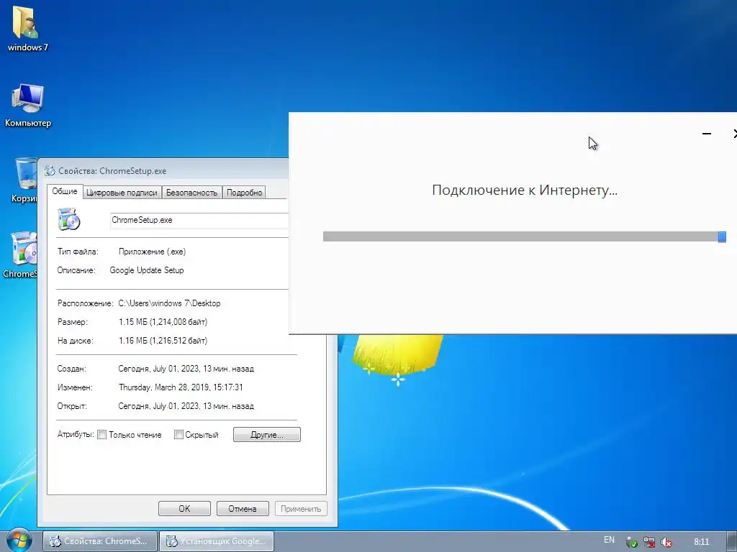Image resolution: width=737 pixels, height=552 pixels.
Task: Click the installer progress bar
Action: [525, 236]
